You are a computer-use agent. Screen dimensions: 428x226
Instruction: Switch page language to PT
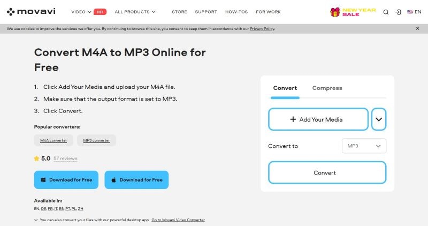68,208
